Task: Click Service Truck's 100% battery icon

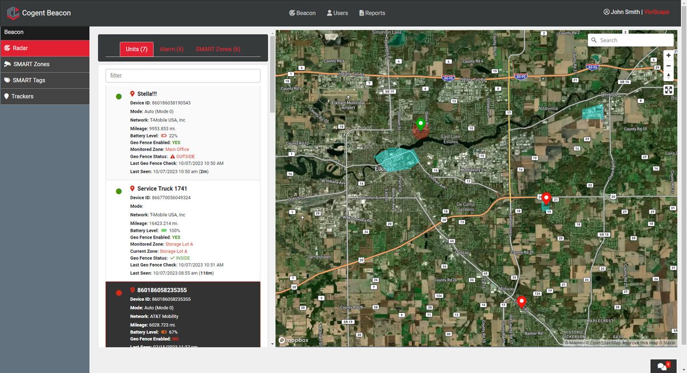Action: click(x=164, y=231)
